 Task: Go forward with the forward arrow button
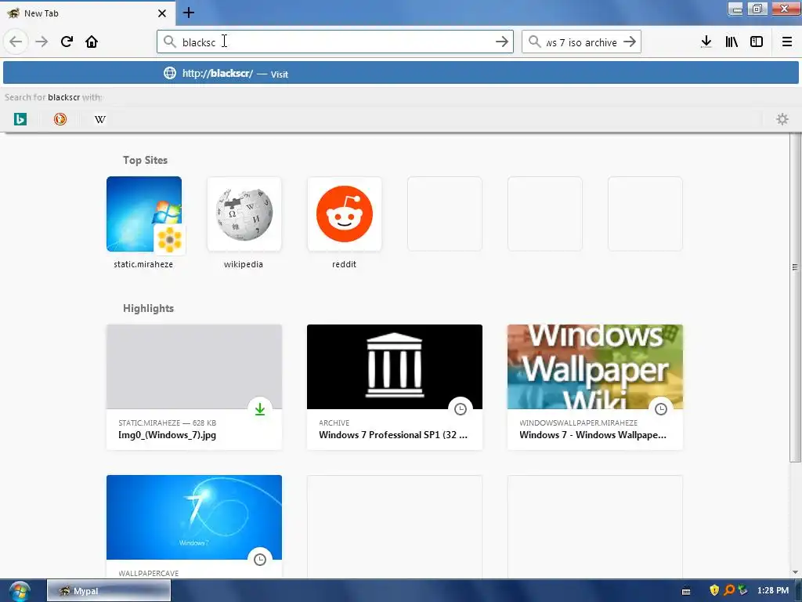(42, 42)
